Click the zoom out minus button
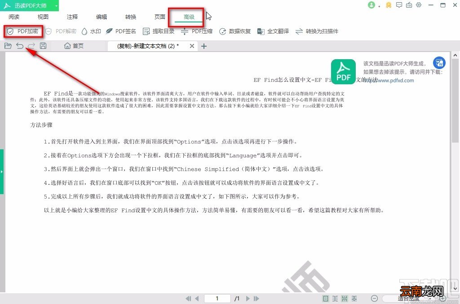Screen dimensions: 460x304 (x=374, y=299)
